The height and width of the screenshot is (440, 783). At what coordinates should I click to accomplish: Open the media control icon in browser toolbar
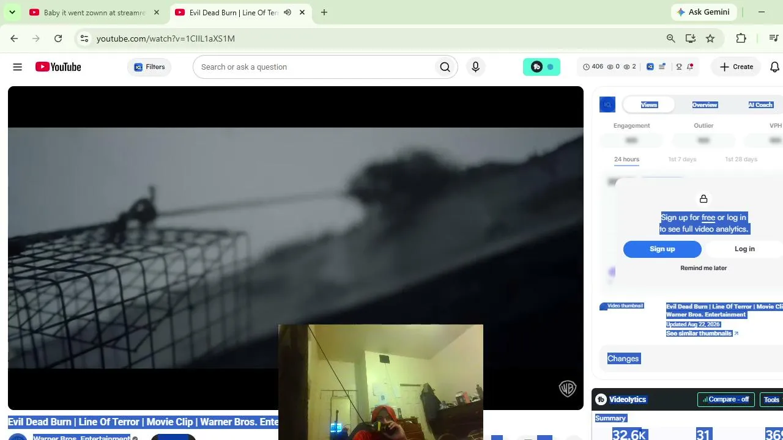774,38
